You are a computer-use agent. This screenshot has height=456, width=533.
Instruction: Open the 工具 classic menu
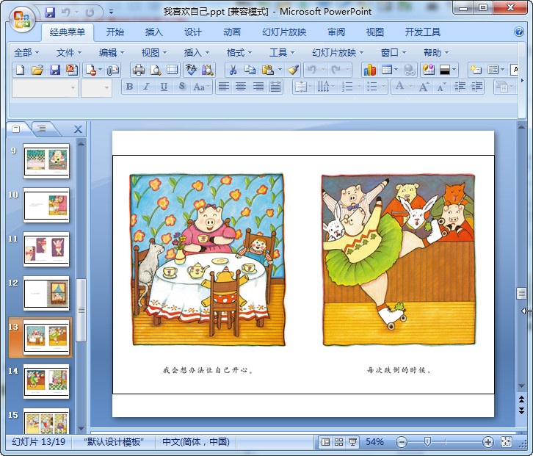(x=282, y=53)
